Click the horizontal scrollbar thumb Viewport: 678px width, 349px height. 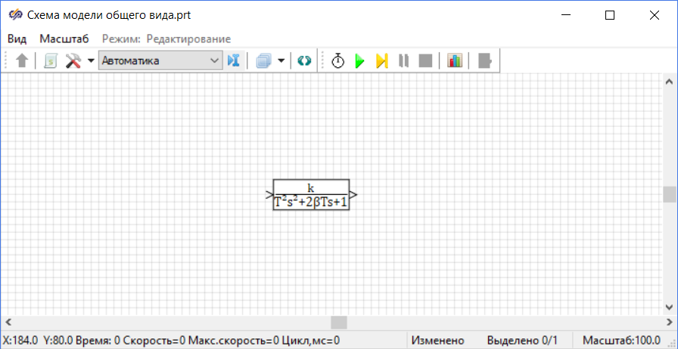[x=339, y=323]
